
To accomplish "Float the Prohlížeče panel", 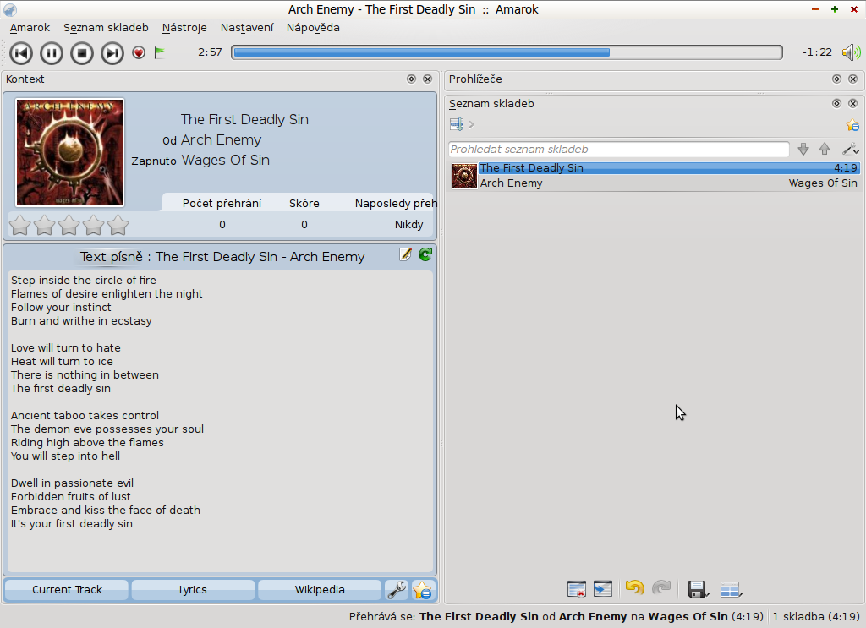I will 836,79.
